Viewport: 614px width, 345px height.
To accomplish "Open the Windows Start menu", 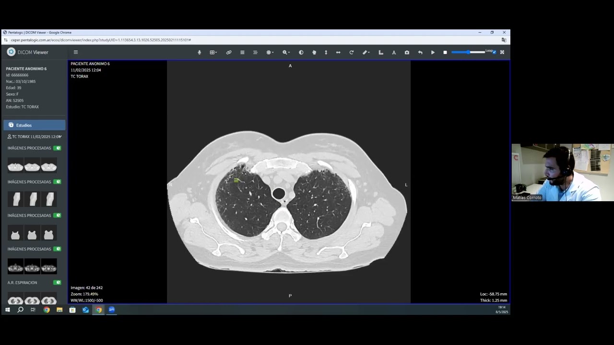I will click(7, 310).
